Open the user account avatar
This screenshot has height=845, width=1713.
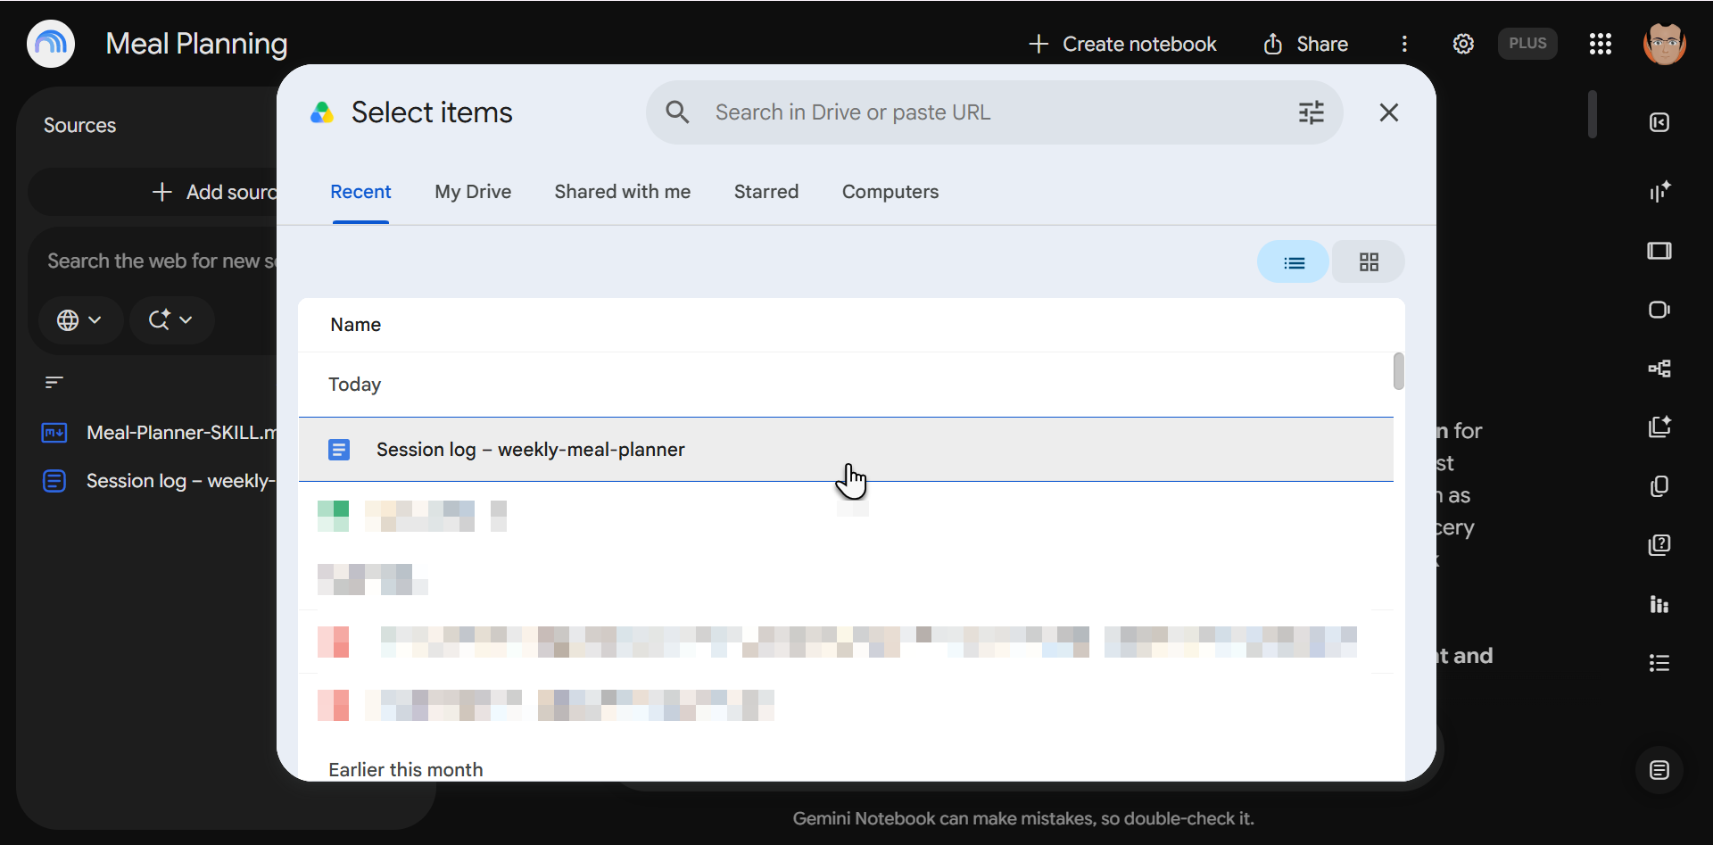[x=1665, y=44]
